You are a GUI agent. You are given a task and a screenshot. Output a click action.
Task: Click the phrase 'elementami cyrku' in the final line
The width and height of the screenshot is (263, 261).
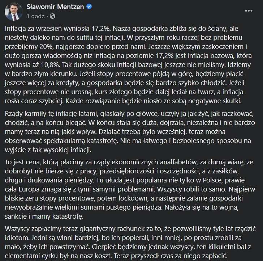tap(31, 256)
